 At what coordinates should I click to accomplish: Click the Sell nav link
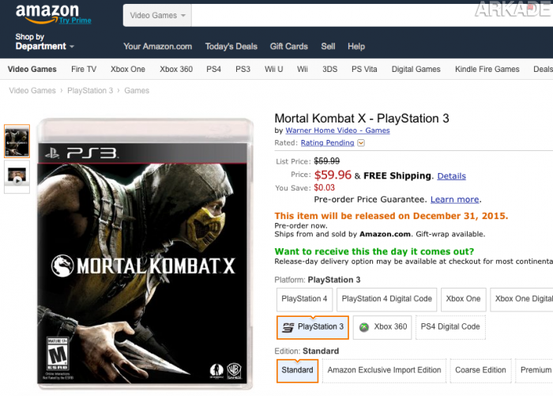click(x=328, y=47)
